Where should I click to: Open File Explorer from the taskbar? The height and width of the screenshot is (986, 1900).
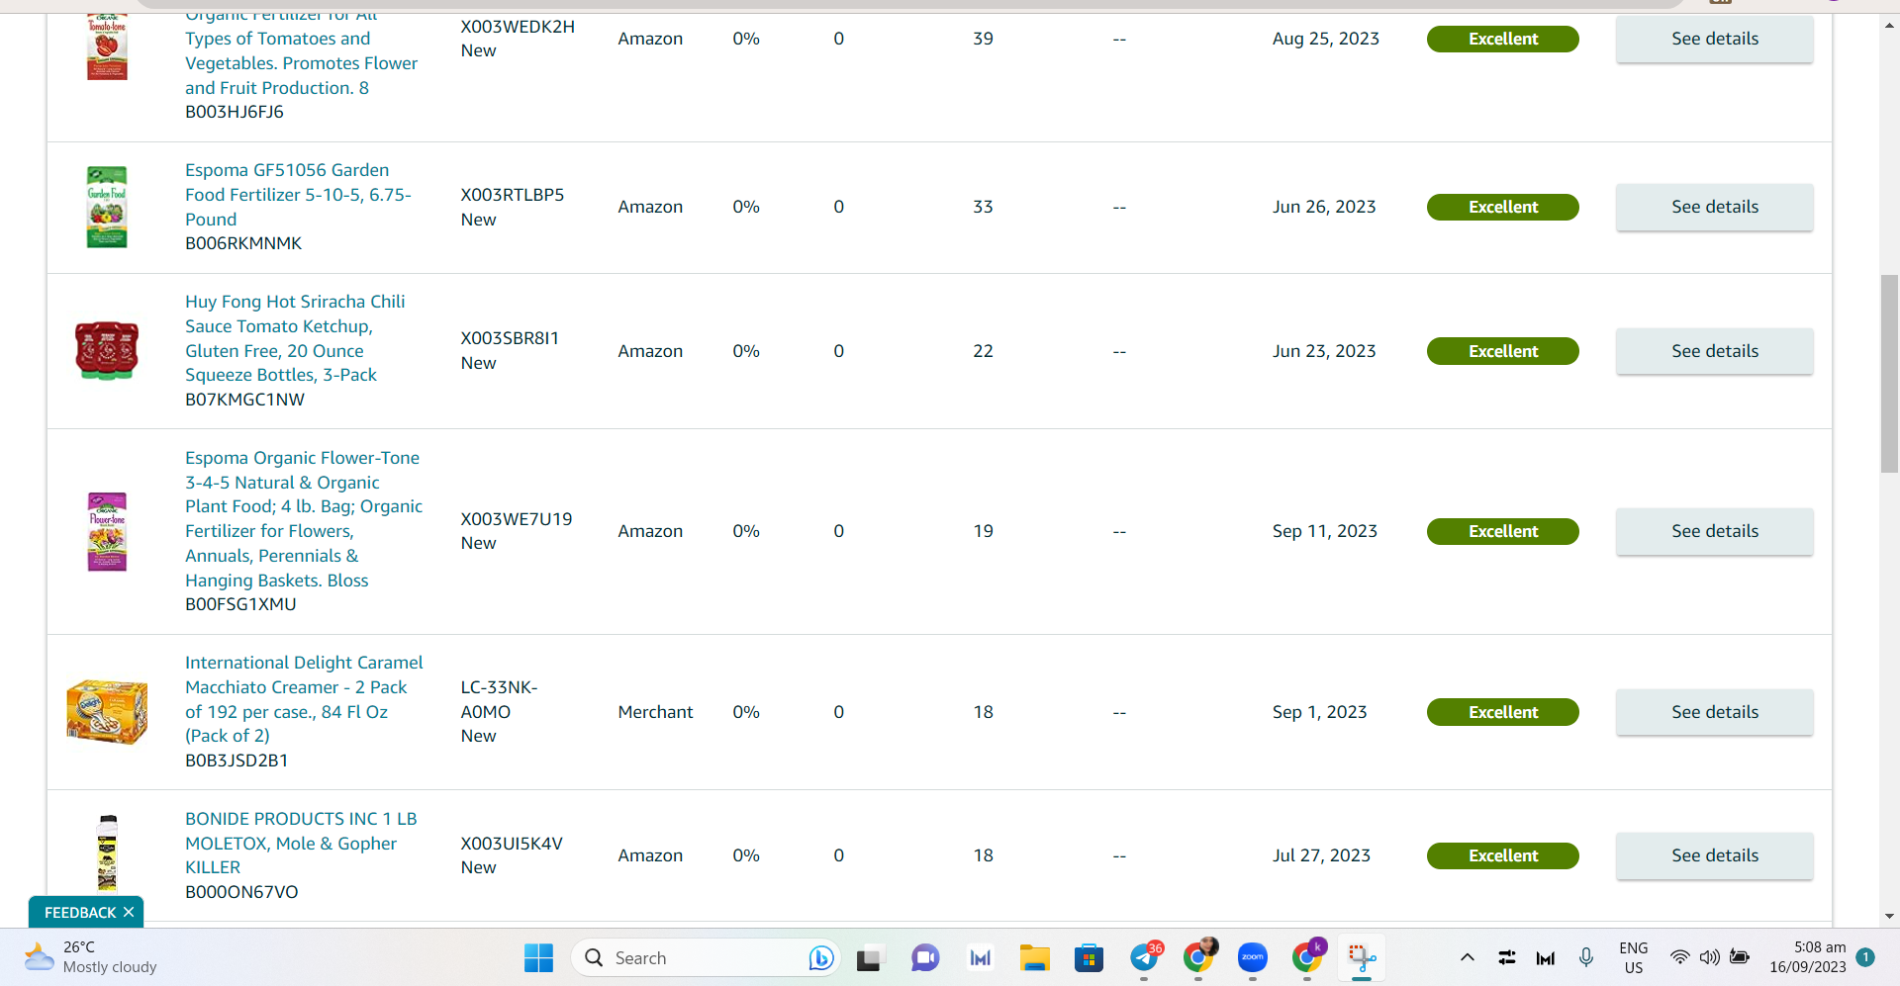click(x=1035, y=957)
